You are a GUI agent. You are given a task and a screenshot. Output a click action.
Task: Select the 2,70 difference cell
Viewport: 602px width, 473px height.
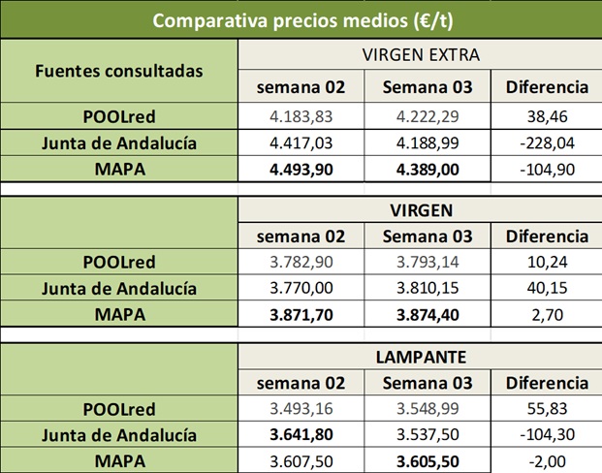coord(547,313)
